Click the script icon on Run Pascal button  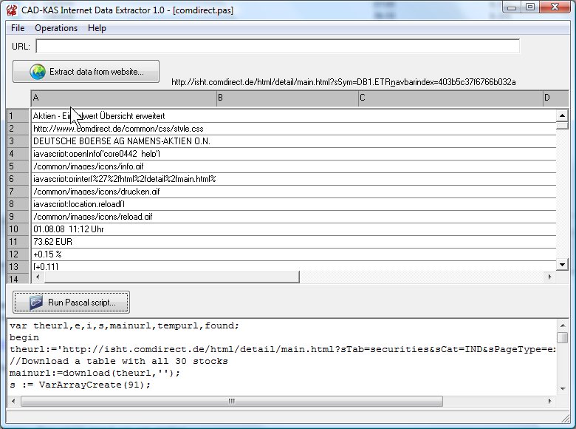pyautogui.click(x=37, y=303)
